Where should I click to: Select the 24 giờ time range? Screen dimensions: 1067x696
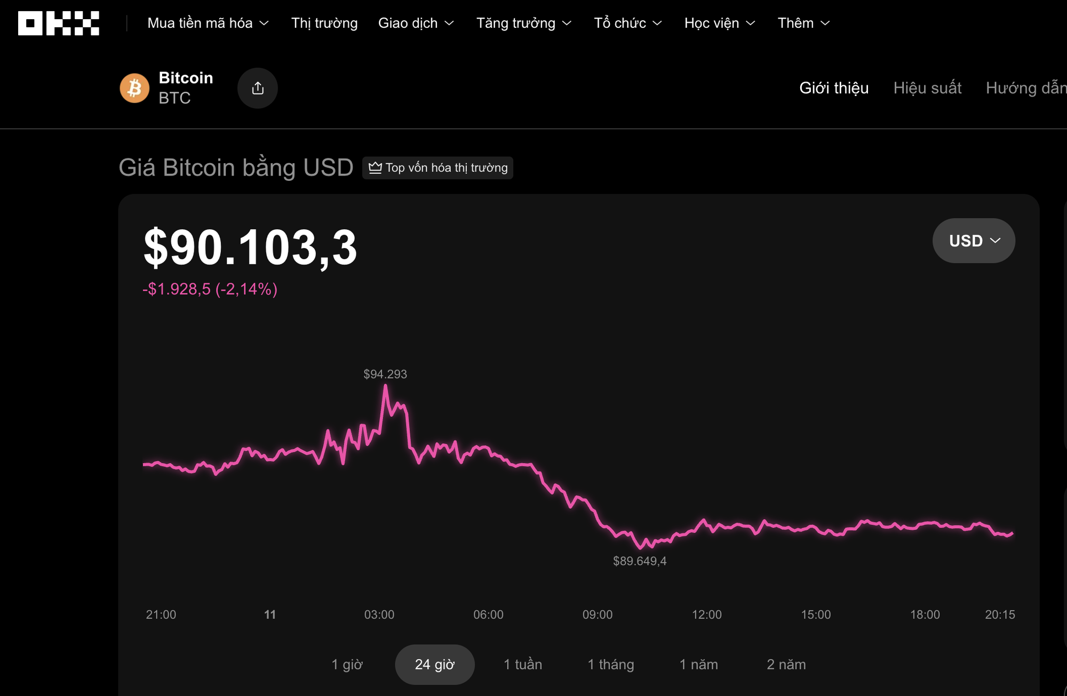[x=435, y=665]
